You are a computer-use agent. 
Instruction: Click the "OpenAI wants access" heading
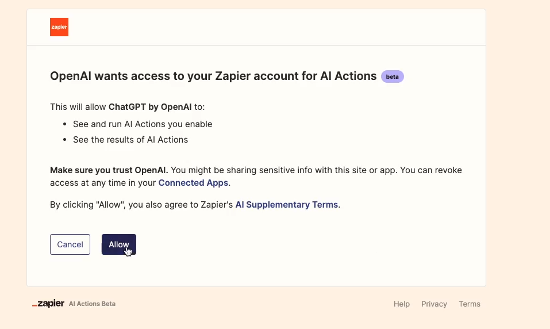coord(213,76)
